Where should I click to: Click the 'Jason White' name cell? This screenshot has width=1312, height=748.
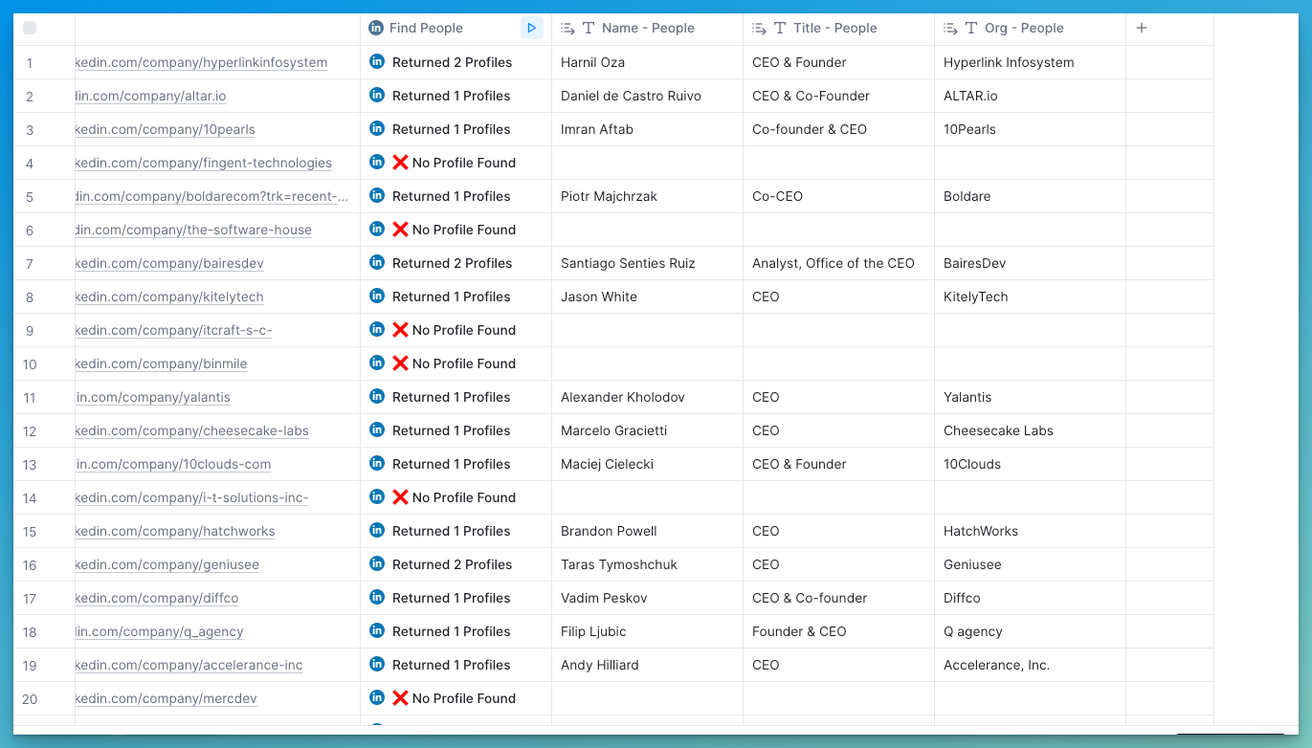coord(648,297)
